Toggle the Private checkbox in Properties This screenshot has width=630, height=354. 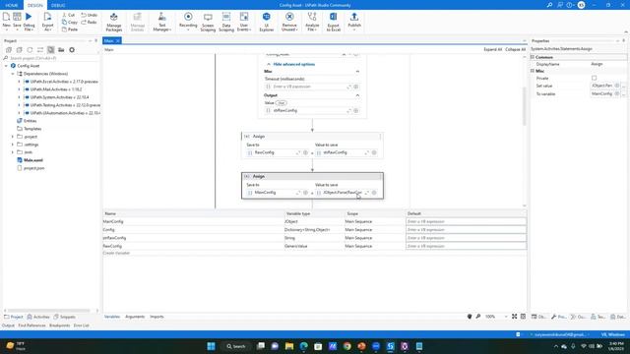594,78
